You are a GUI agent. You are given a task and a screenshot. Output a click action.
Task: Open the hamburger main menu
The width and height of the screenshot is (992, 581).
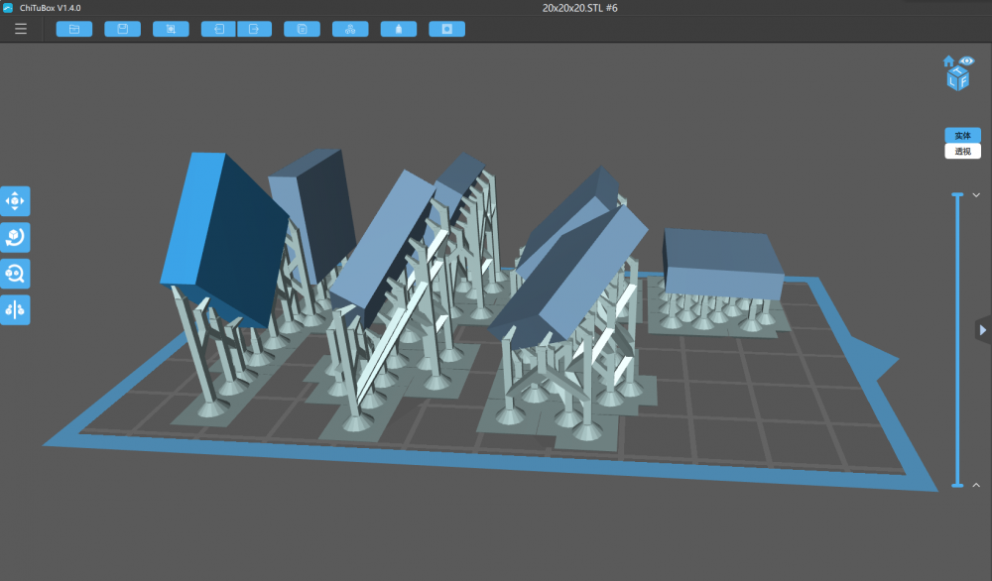point(21,29)
